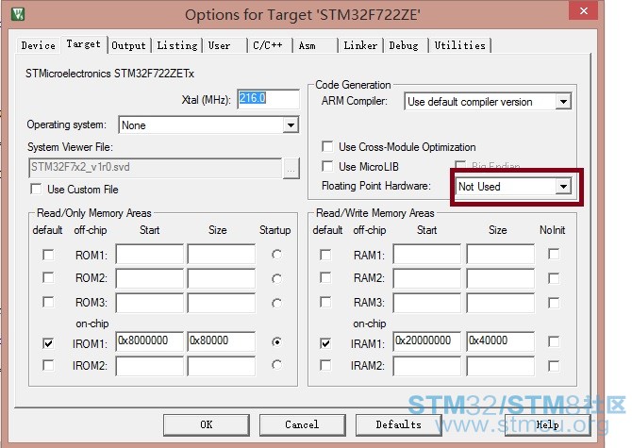Click the IRAM1 Start field 0x20000000
Image resolution: width=632 pixels, height=448 pixels.
pyautogui.click(x=427, y=341)
